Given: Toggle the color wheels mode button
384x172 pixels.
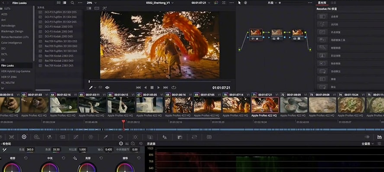Looking at the screenshot, I should coord(121,143).
